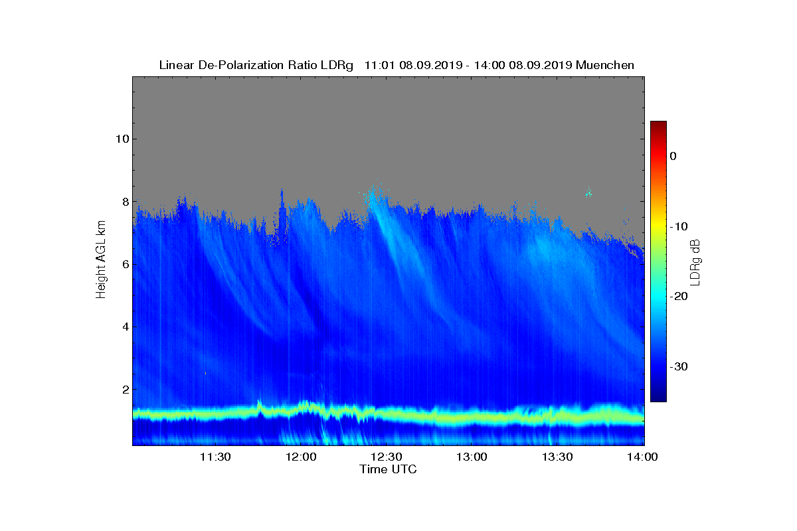797x531 pixels.
Task: Click the plot title text
Action: pos(397,65)
